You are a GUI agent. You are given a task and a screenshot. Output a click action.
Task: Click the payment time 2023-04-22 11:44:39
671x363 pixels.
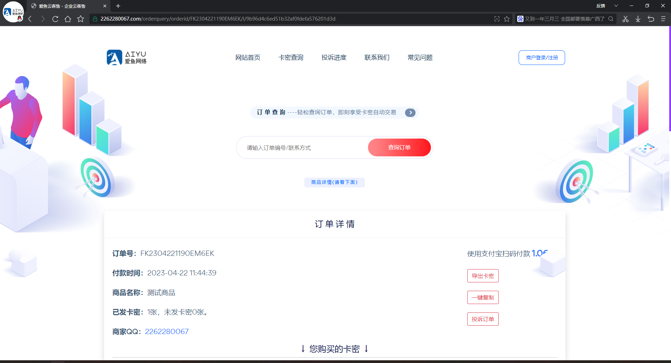click(x=182, y=273)
